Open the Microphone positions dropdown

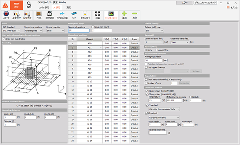point(34,31)
